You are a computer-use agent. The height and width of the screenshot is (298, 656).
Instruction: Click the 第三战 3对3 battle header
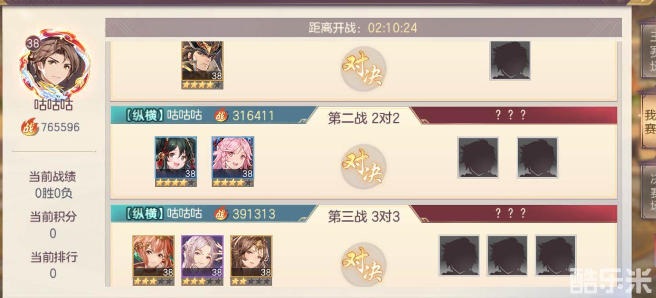coord(364,216)
